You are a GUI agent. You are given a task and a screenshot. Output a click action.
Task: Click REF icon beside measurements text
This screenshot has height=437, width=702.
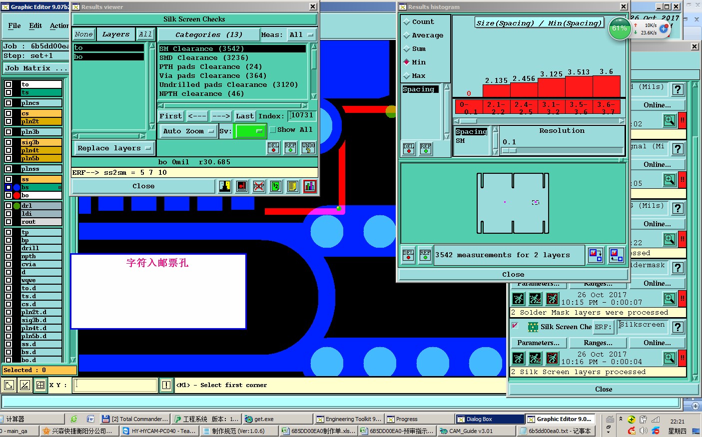tap(425, 255)
